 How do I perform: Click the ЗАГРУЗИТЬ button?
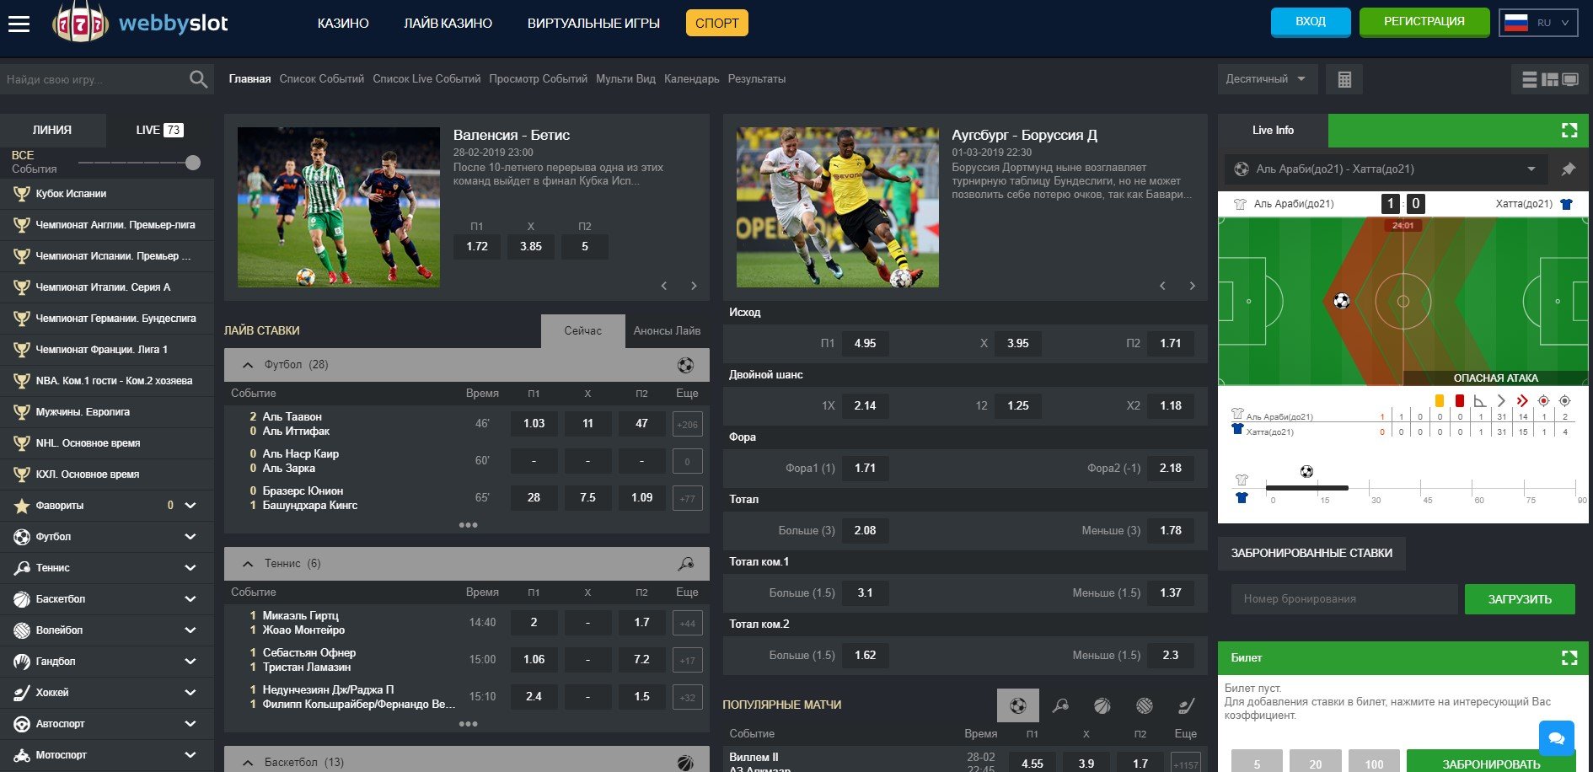tap(1519, 599)
